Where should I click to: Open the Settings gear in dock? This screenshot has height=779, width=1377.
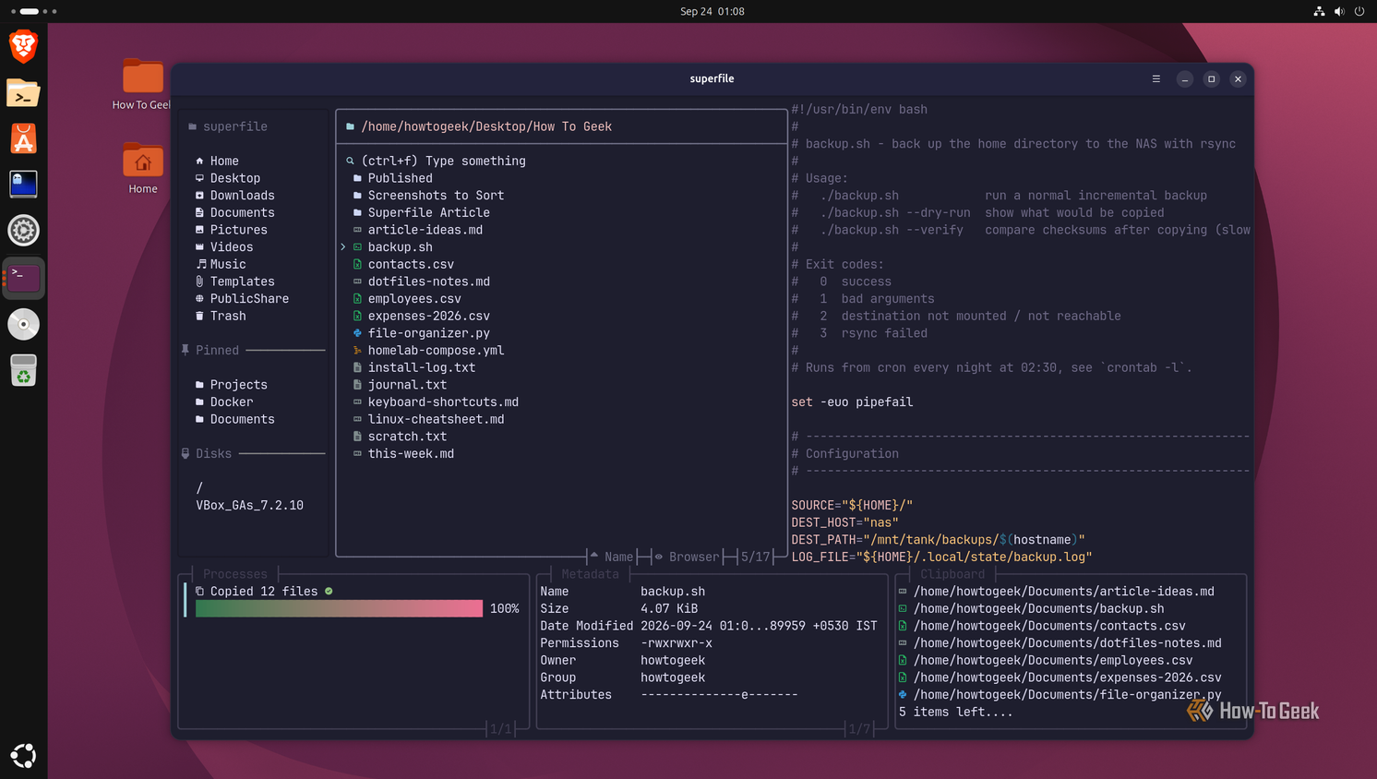23,231
